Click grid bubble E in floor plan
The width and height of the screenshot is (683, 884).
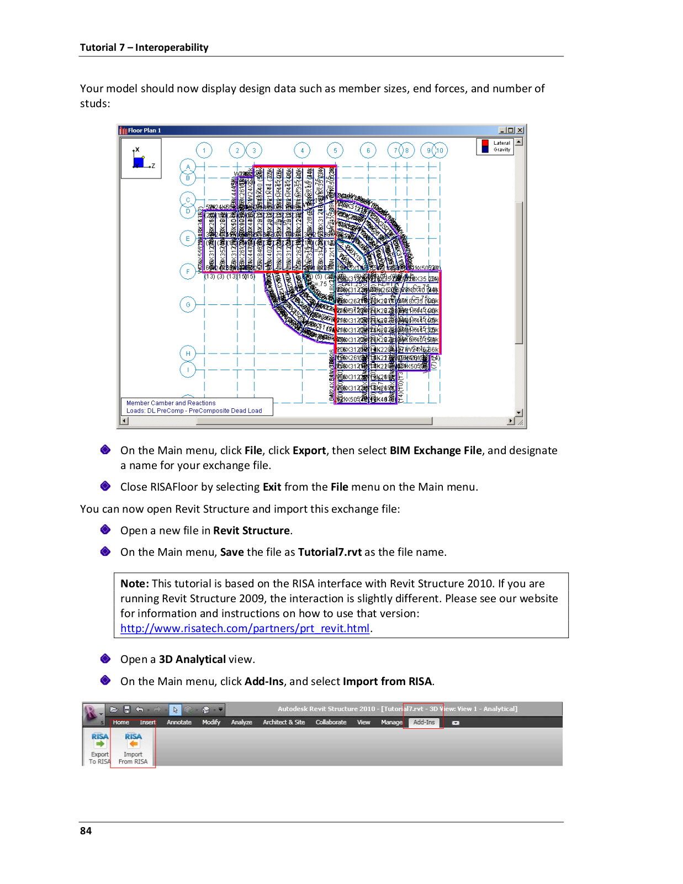[188, 239]
